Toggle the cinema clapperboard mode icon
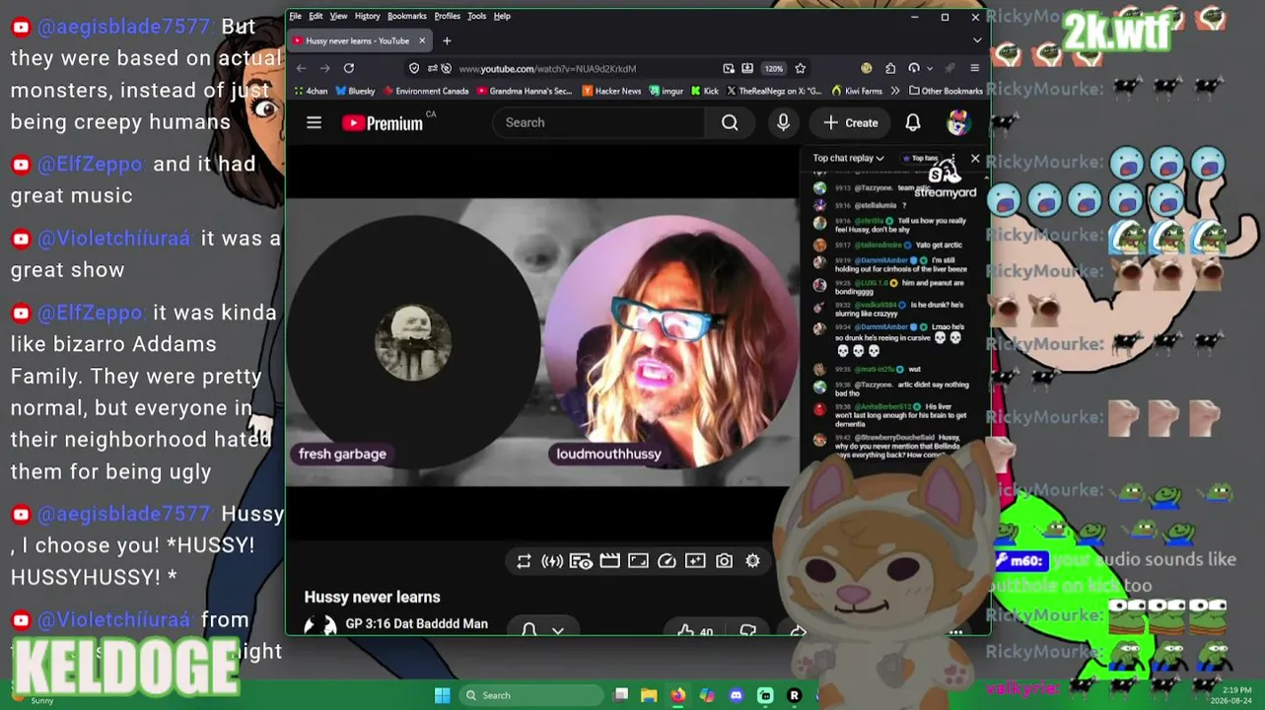 pos(609,561)
